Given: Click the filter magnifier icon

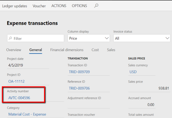Looking at the screenshot, I should (x=10, y=39).
